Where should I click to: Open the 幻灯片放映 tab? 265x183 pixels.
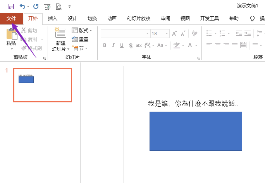pyautogui.click(x=139, y=19)
